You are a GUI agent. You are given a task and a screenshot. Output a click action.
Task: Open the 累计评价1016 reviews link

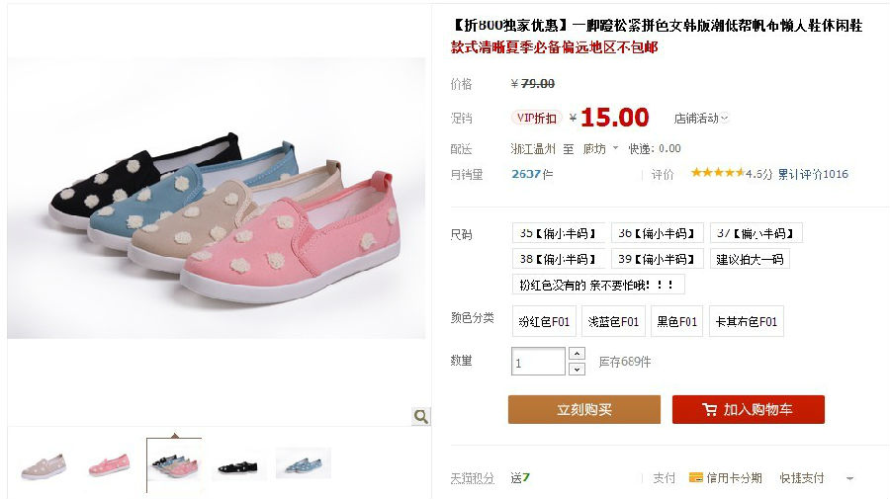tap(813, 174)
